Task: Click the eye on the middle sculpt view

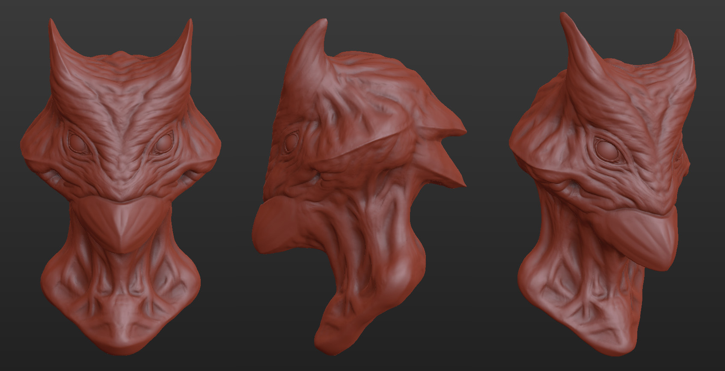Action: [292, 140]
